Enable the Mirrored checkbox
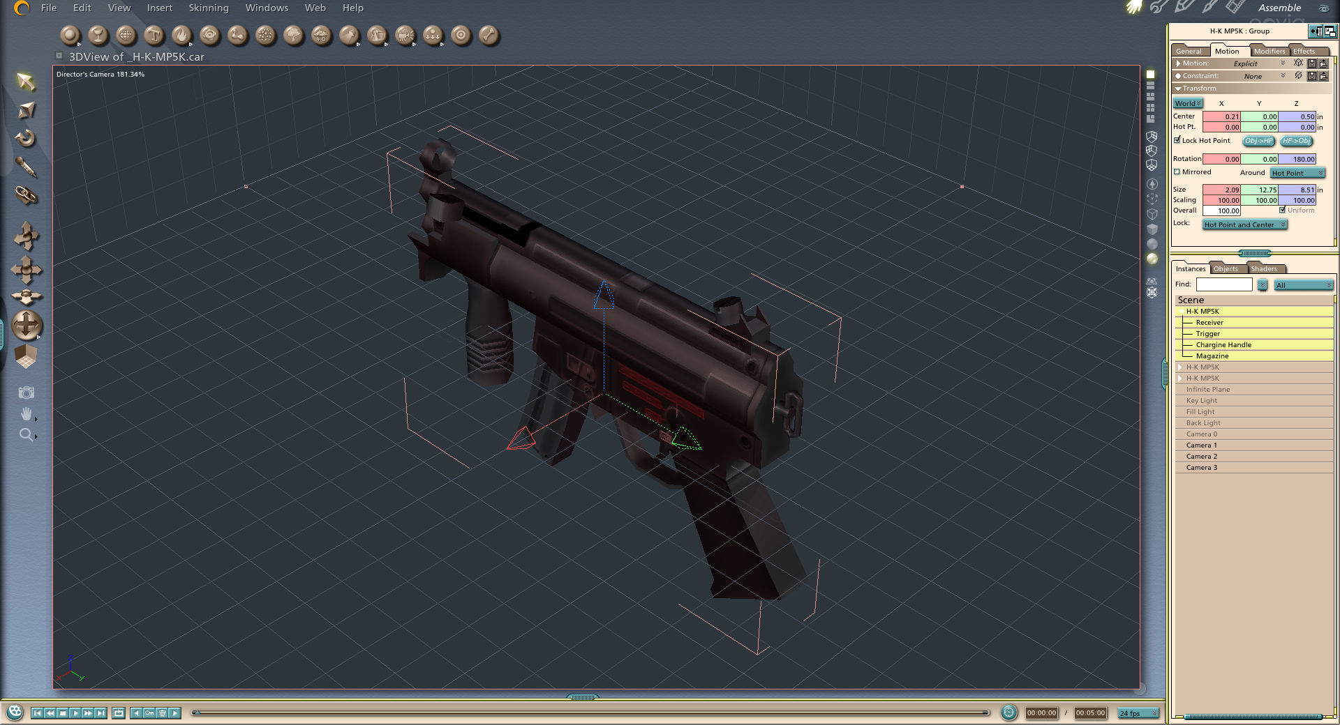This screenshot has height=725, width=1340. (1177, 171)
